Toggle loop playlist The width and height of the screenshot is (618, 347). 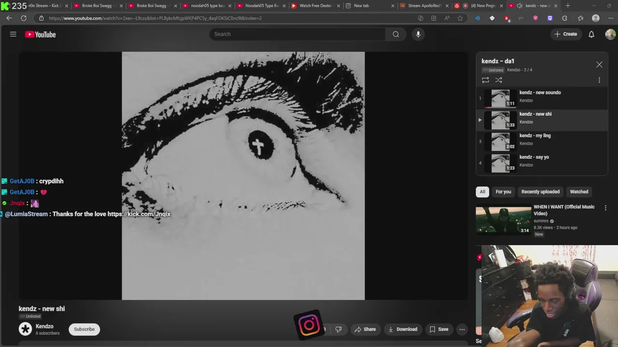tap(485, 80)
